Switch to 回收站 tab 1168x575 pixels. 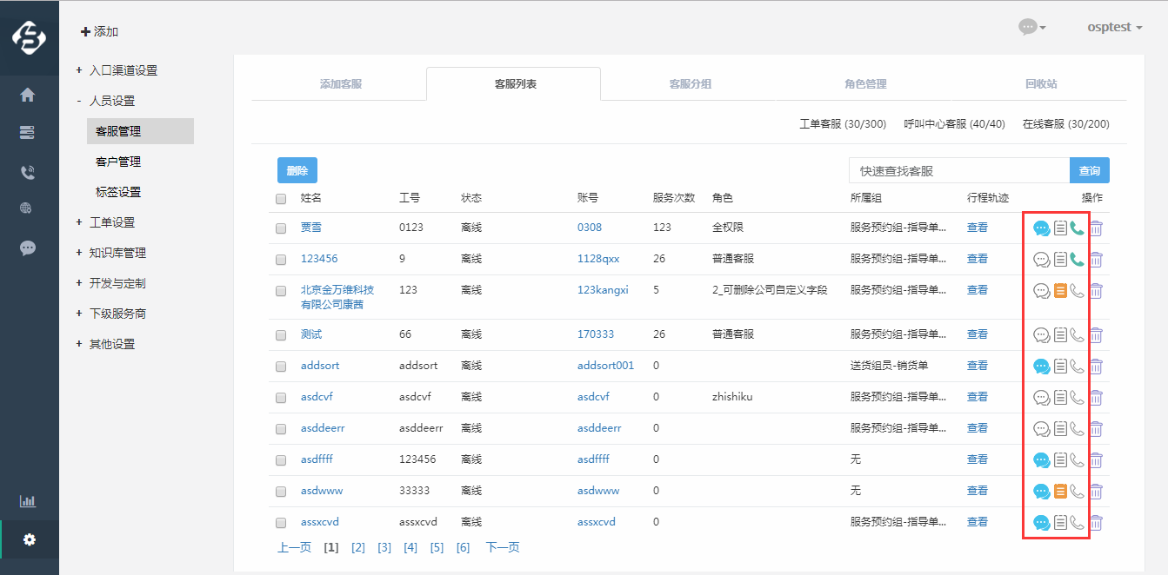pos(1040,84)
